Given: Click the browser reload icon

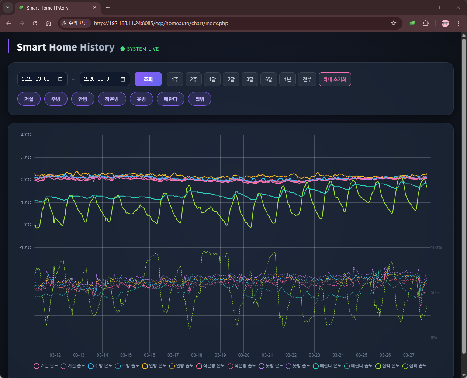Looking at the screenshot, I should point(35,23).
